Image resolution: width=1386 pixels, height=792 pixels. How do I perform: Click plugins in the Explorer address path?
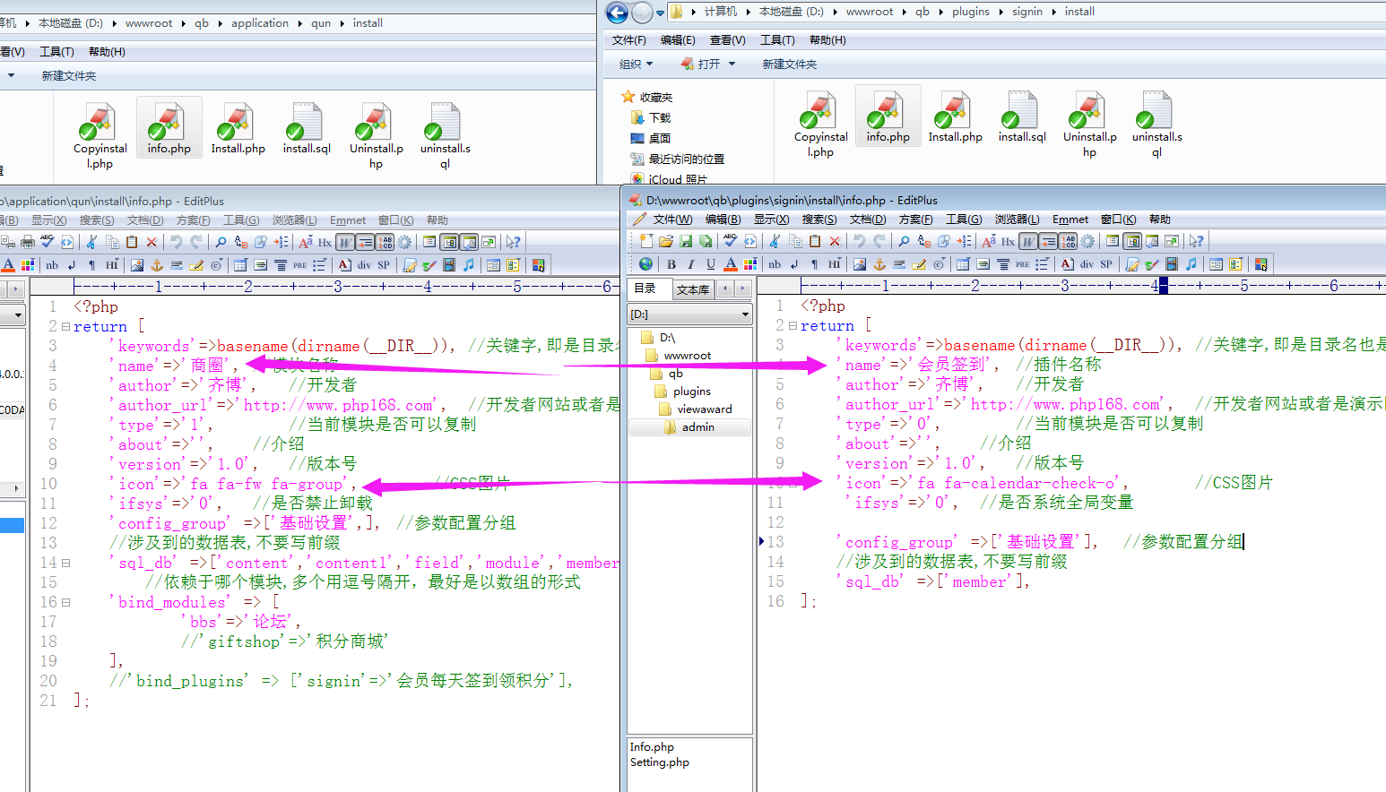(x=970, y=12)
